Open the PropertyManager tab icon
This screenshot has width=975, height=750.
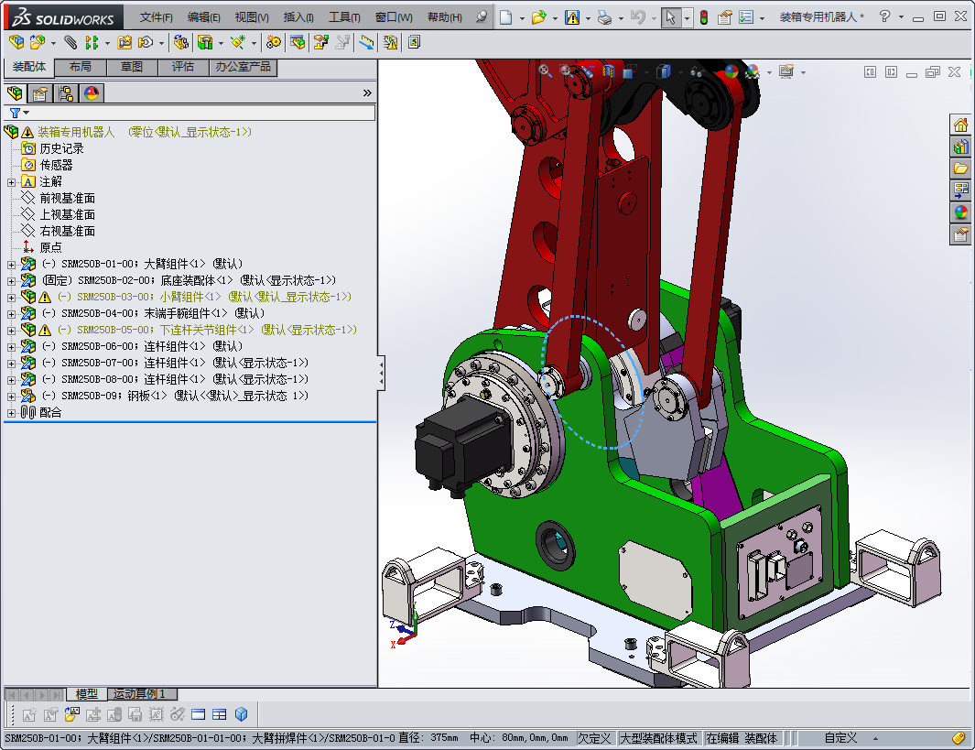(x=40, y=93)
